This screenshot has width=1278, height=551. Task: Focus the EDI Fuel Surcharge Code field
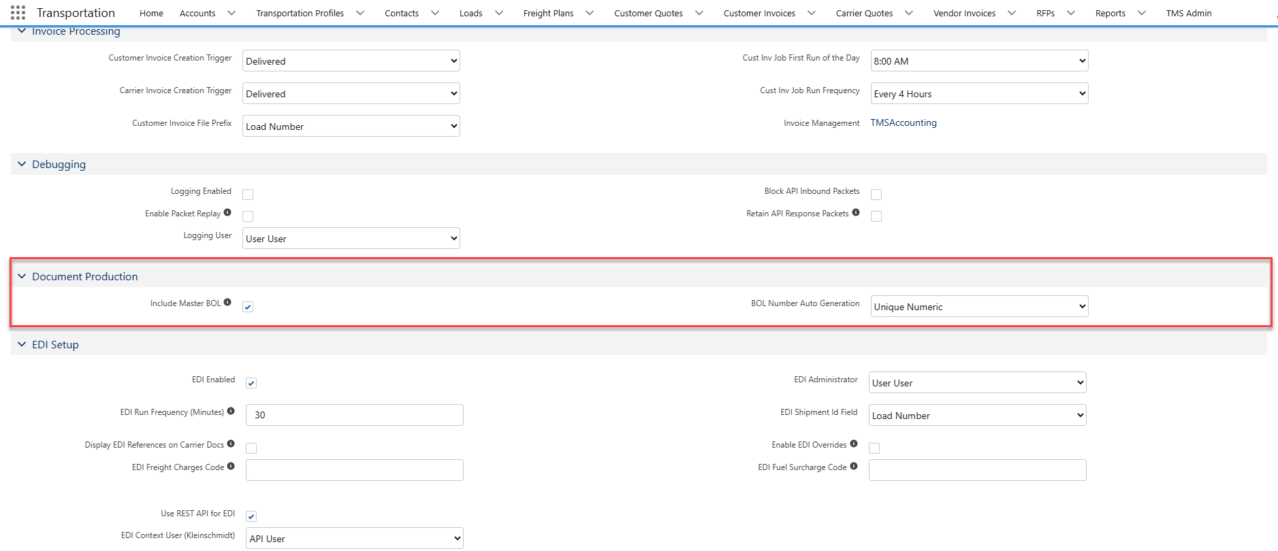[x=978, y=470]
